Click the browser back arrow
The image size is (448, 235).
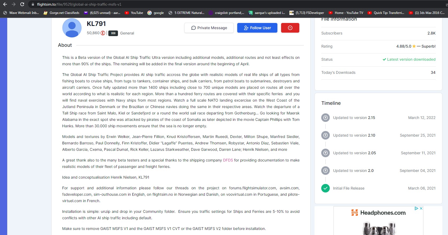point(5,4)
